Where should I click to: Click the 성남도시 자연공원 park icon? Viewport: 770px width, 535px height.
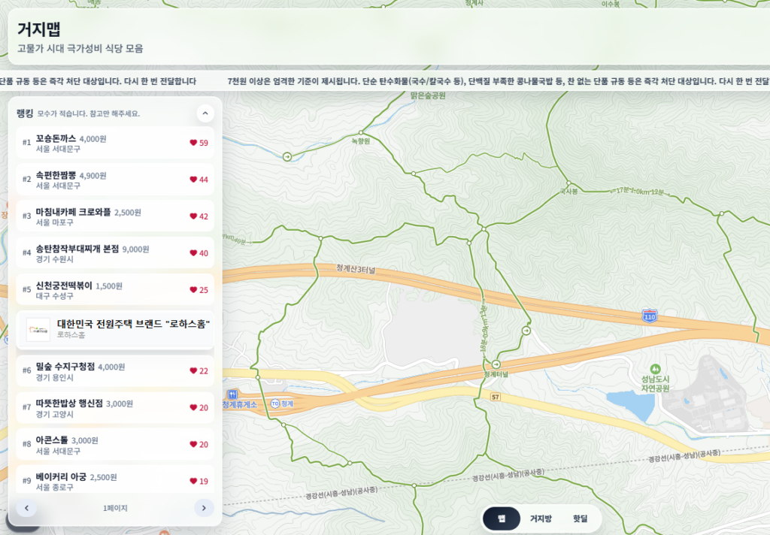pyautogui.click(x=655, y=369)
